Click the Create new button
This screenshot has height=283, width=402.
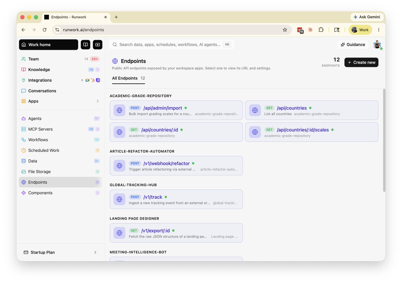(x=361, y=62)
